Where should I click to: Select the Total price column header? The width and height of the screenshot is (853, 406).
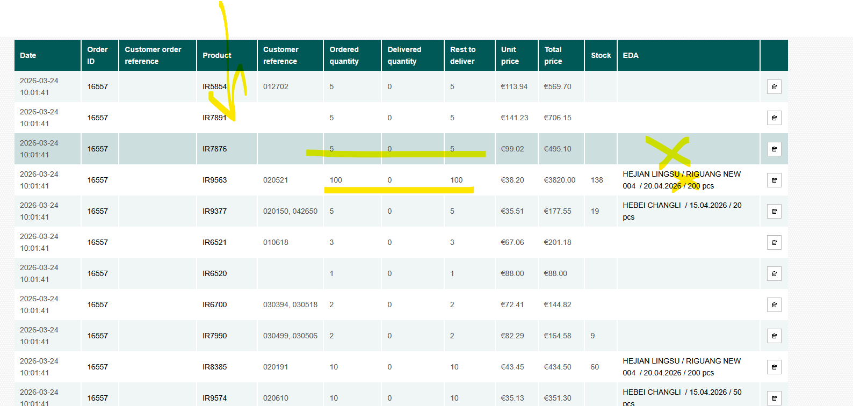pyautogui.click(x=553, y=55)
